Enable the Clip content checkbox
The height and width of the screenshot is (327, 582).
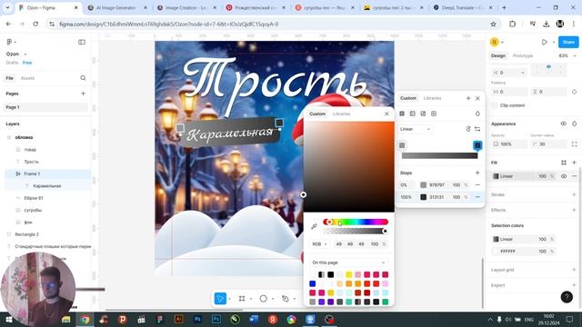(494, 105)
